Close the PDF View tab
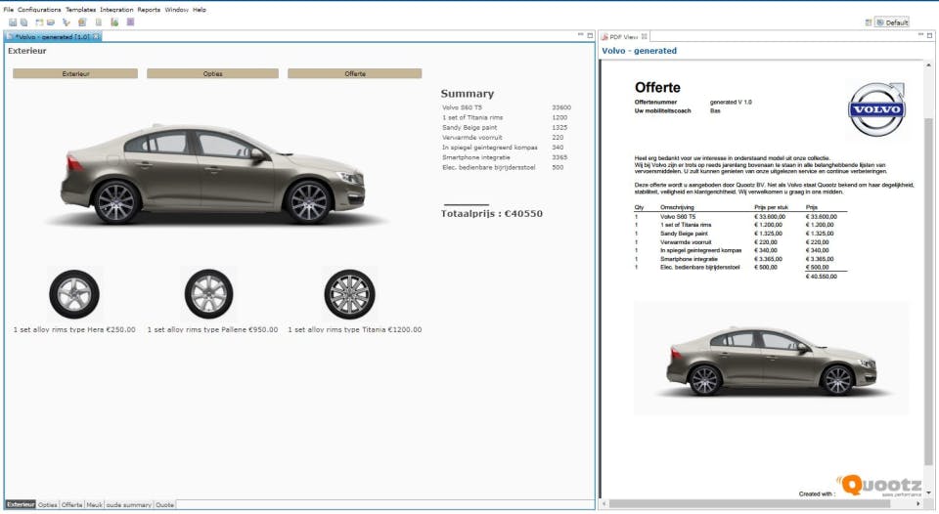 pyautogui.click(x=645, y=36)
